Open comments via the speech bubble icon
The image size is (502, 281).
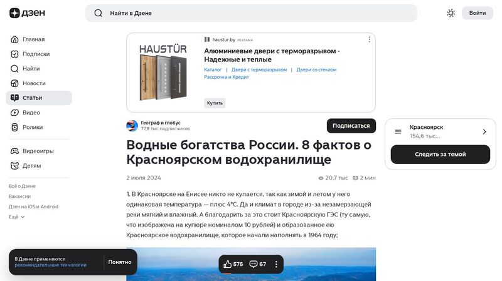click(x=254, y=264)
